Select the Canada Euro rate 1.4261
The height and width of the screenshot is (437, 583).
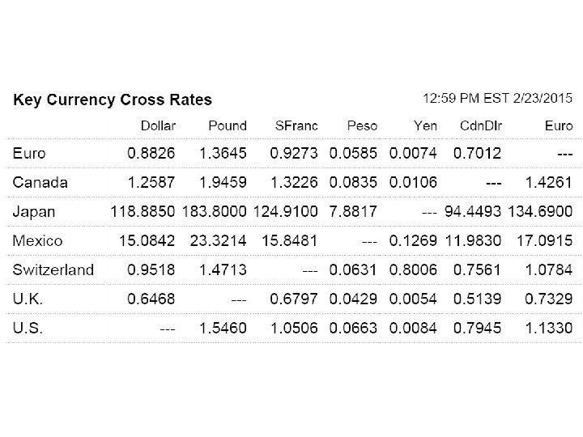[x=550, y=181]
